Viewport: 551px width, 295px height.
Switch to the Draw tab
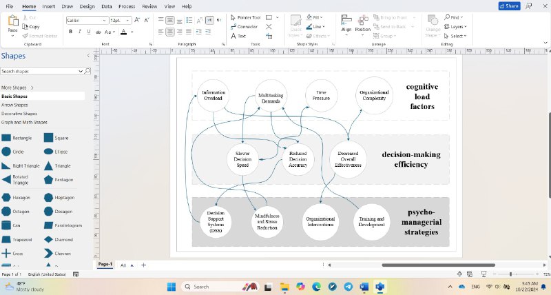click(67, 6)
